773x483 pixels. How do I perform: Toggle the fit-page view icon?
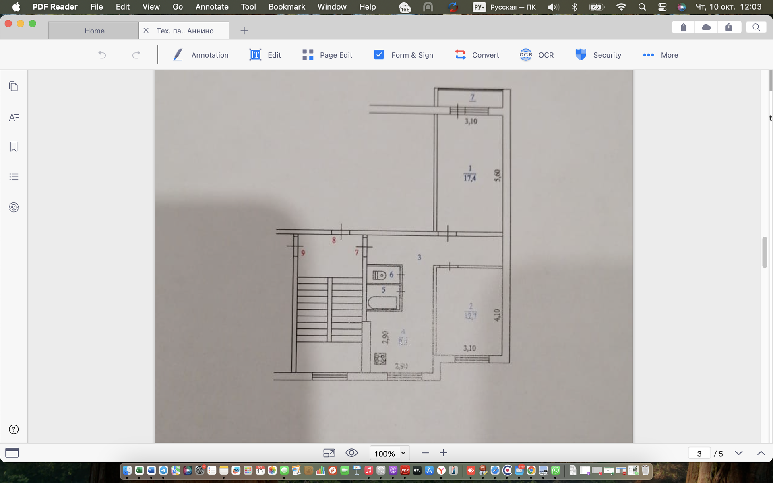tap(329, 453)
